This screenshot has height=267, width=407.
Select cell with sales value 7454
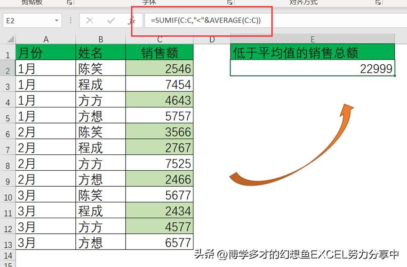[160, 84]
